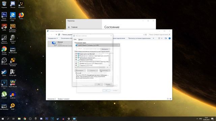Open Chrome from the taskbar
Viewport: 216px width, 121px height.
(25, 119)
